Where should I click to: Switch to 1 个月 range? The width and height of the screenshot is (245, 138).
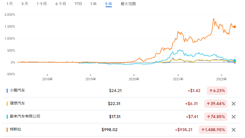(x=42, y=4)
